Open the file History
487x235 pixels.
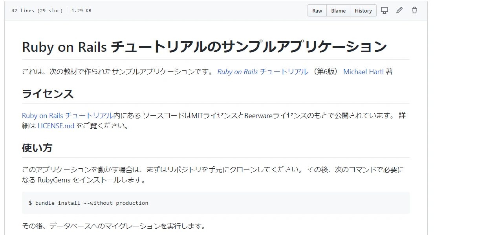(x=363, y=11)
